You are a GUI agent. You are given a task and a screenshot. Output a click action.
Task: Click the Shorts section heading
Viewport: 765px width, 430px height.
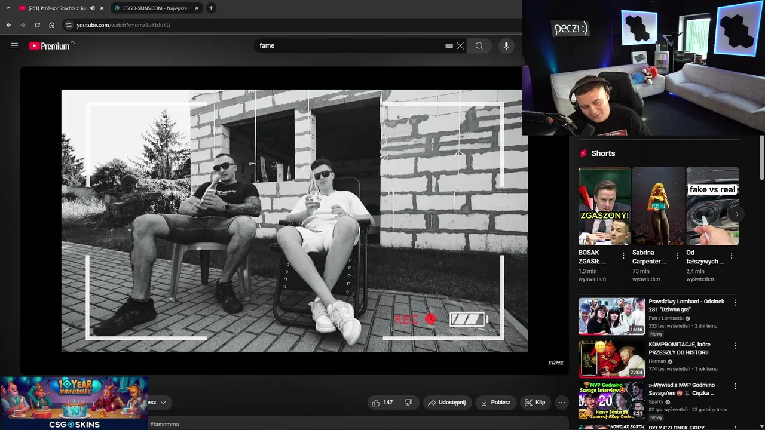point(603,153)
